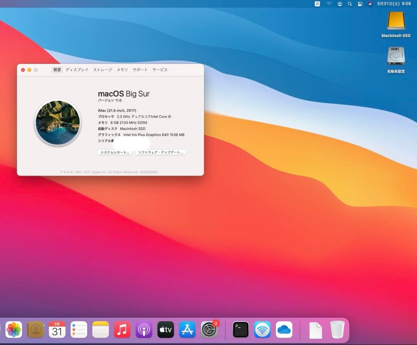Screen dimensions: 417x345
Task: Select the メモリ tab
Action: tap(122, 70)
